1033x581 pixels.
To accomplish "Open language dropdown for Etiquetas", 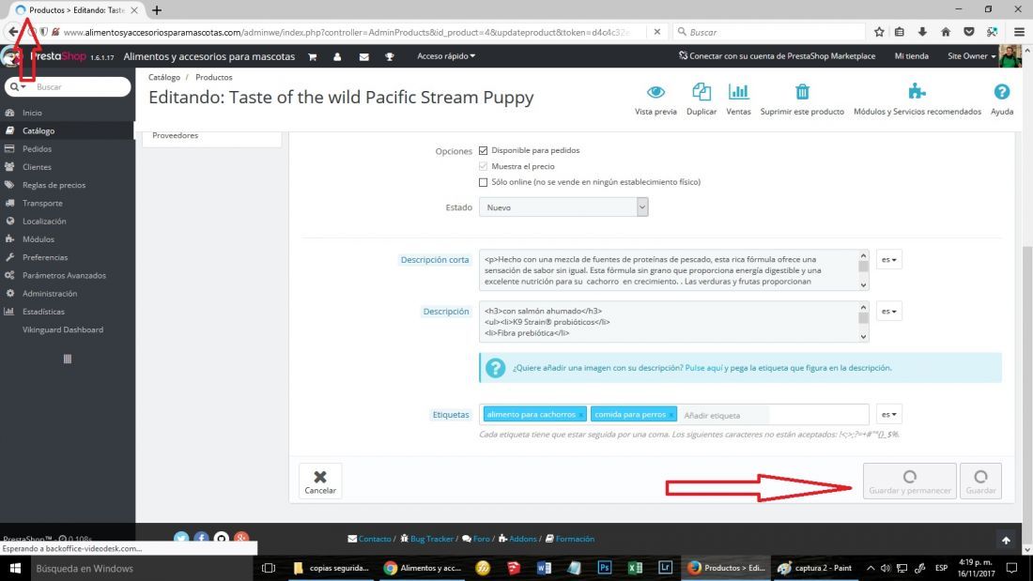I will click(x=888, y=414).
